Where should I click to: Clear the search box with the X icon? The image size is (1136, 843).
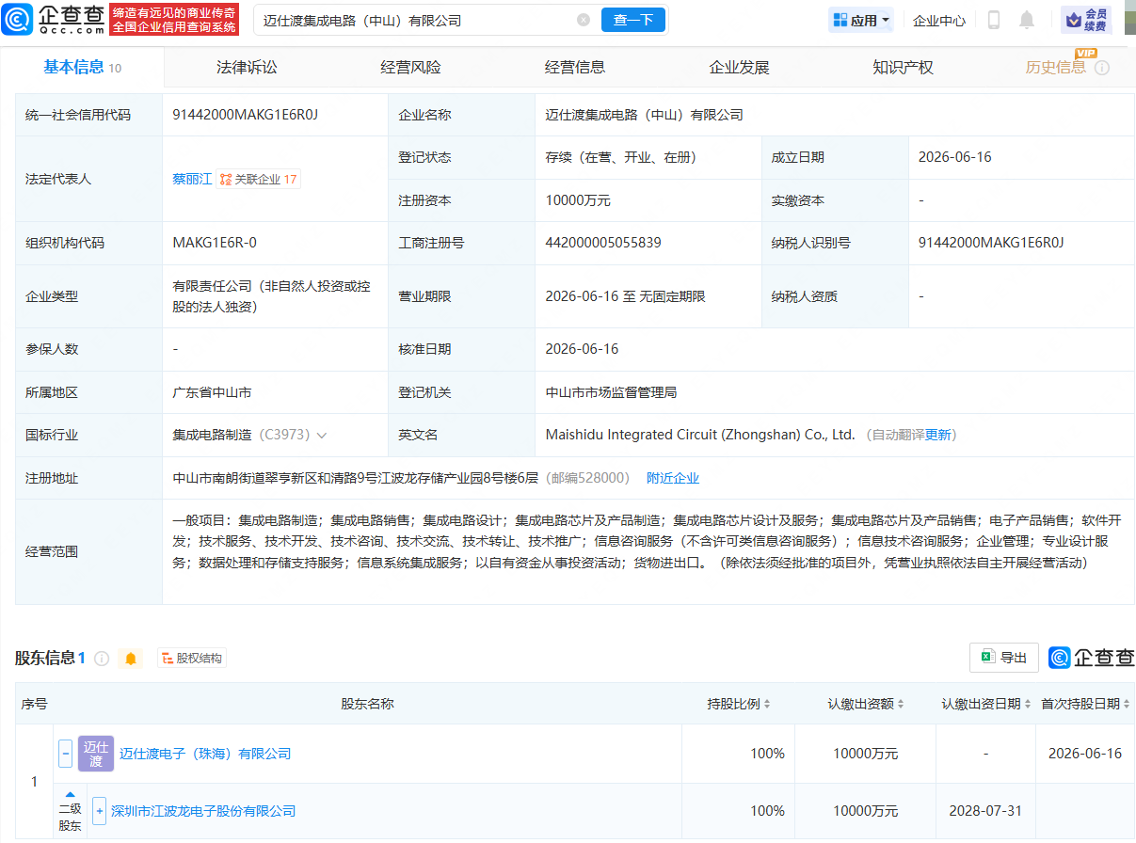point(584,20)
